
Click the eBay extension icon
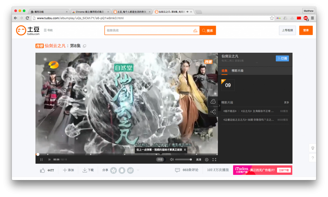(279, 18)
